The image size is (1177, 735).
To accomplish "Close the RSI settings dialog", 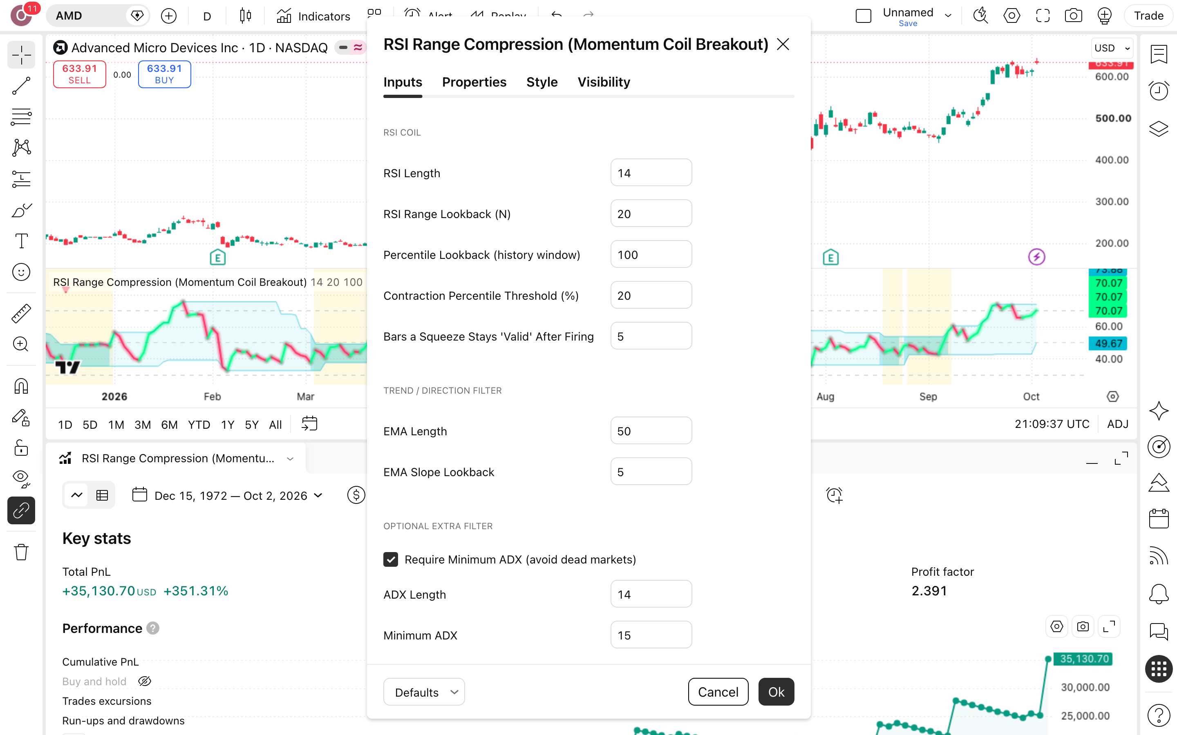I will pos(783,44).
